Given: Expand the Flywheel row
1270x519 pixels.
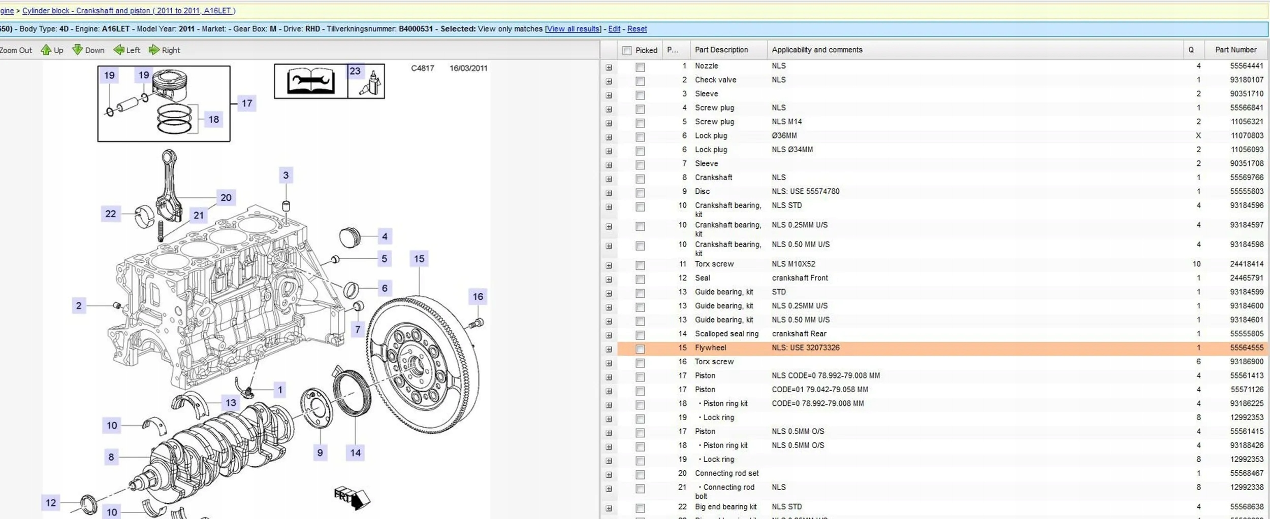Looking at the screenshot, I should (609, 349).
